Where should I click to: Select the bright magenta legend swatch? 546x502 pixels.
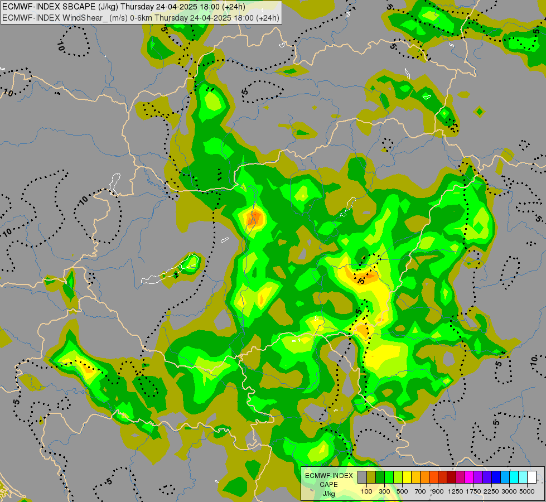pos(470,477)
